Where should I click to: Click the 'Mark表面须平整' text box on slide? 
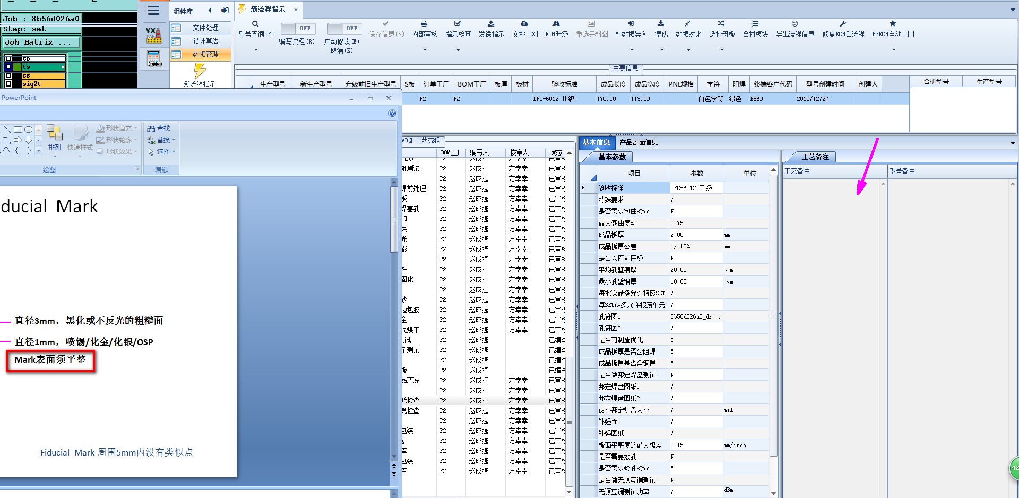tap(50, 360)
